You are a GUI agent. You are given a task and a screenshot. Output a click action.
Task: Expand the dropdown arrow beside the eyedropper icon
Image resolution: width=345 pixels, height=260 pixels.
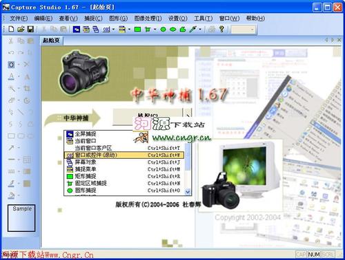pos(200,30)
